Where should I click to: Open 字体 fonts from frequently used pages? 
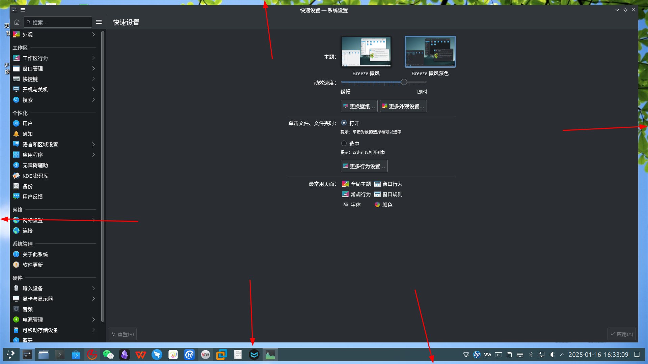[352, 205]
